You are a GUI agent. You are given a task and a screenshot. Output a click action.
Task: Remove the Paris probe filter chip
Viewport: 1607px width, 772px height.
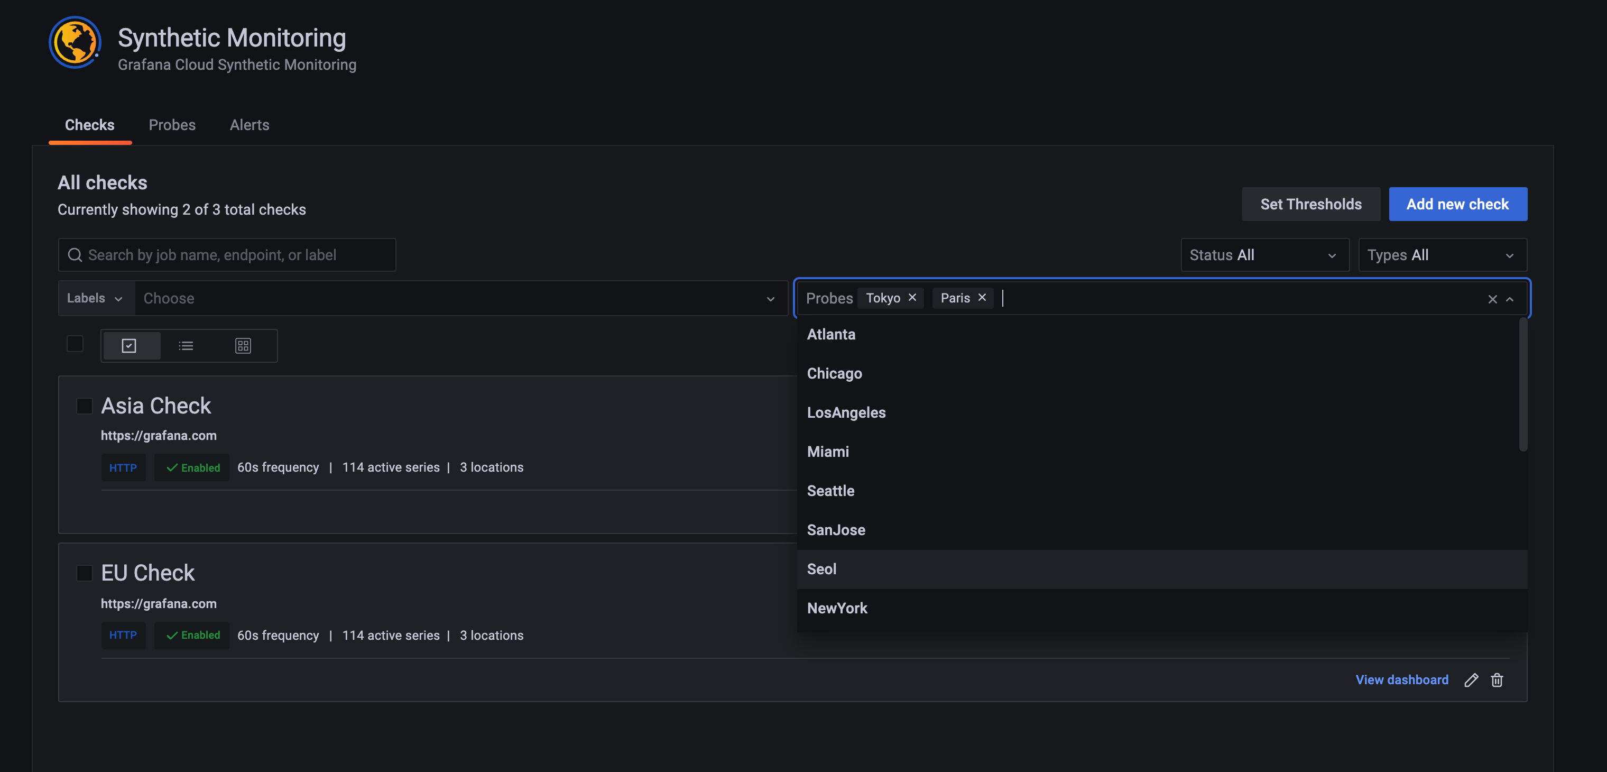[x=982, y=298]
